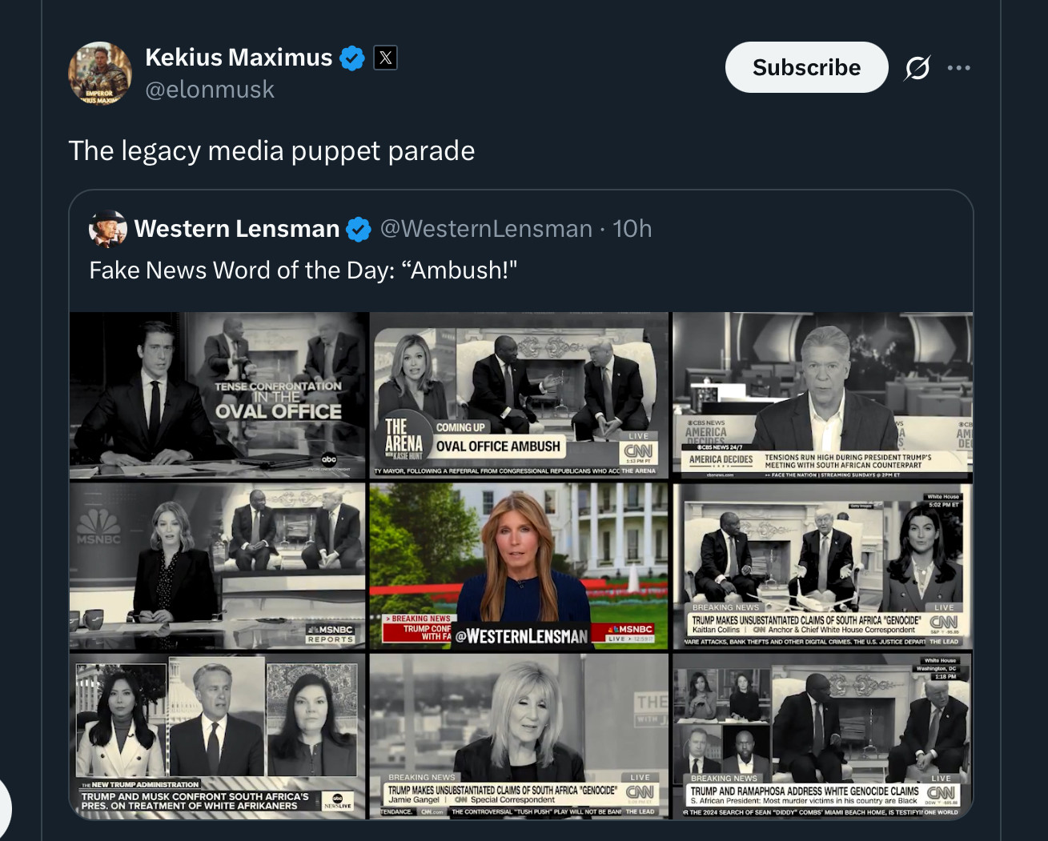Select the CBS News "America Decides" panel
This screenshot has height=841, width=1048.
pyautogui.click(x=822, y=395)
